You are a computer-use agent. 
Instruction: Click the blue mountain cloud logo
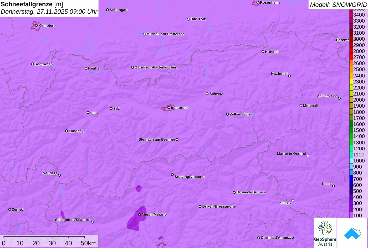[352, 233]
